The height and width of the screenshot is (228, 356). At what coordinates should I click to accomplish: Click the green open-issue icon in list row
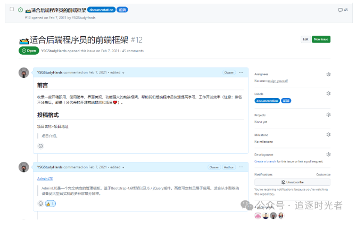coord(20,10)
